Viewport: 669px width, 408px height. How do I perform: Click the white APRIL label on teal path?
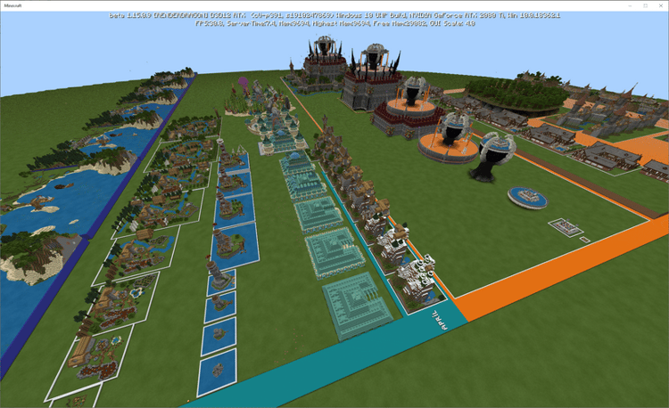tap(439, 321)
